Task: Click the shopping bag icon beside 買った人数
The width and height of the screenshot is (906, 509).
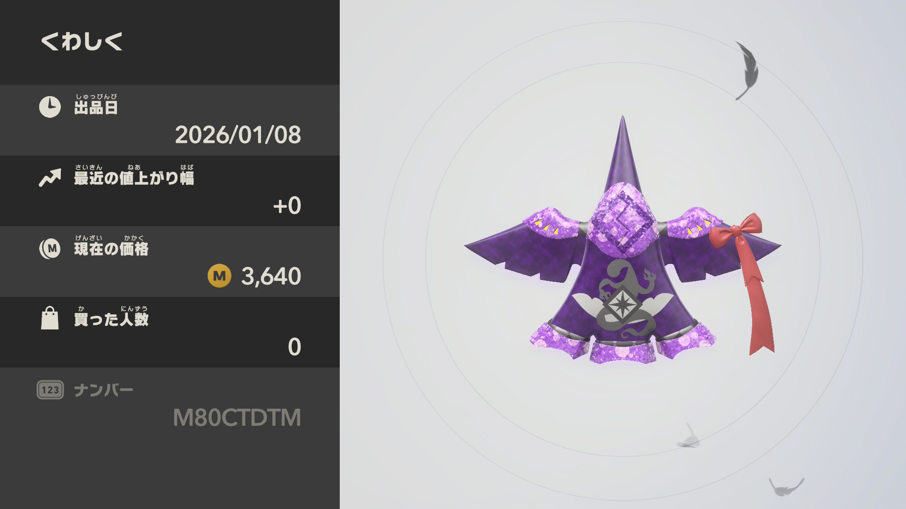Action: pos(50,318)
